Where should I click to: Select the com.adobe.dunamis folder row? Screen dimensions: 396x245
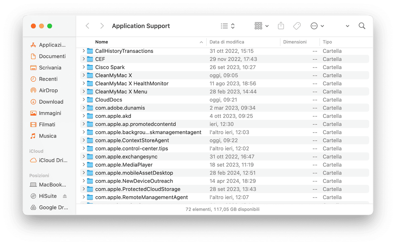120,108
